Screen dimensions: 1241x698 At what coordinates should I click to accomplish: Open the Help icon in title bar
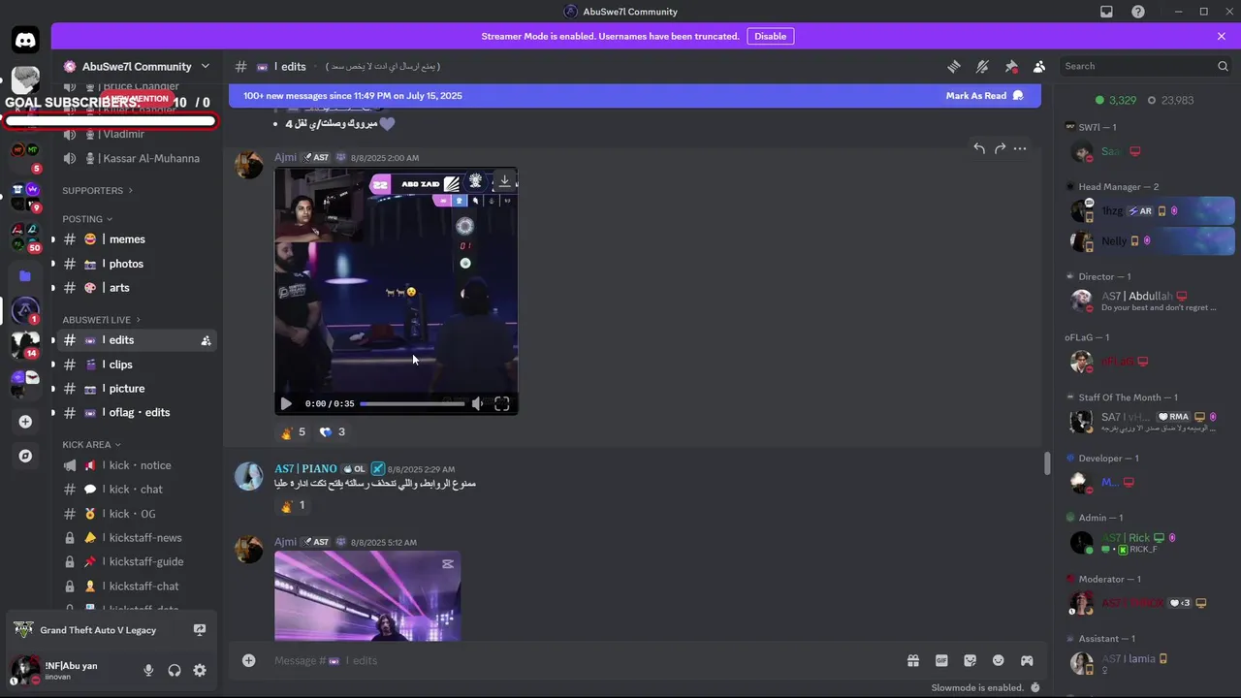1138,12
